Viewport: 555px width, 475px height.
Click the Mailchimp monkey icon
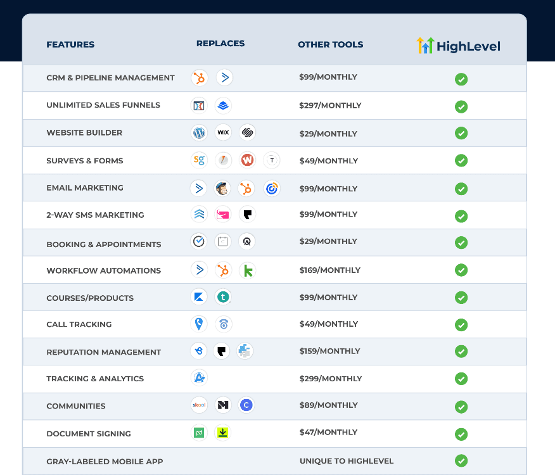(x=222, y=188)
